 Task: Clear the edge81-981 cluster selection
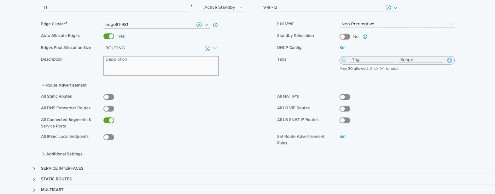click(199, 25)
